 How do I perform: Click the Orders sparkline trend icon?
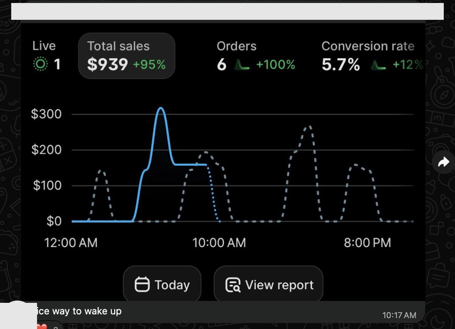(242, 64)
